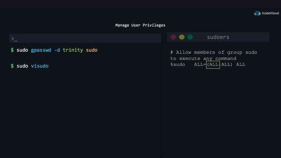Click the trinity username argument
The image size is (281, 158).
pos(73,50)
